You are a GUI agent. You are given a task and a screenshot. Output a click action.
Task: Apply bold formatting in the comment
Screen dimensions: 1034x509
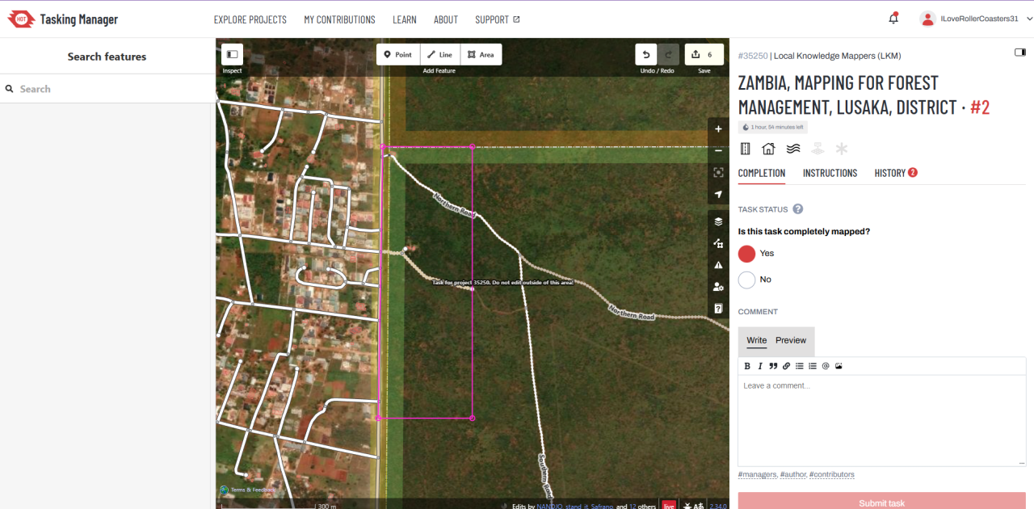pos(747,366)
